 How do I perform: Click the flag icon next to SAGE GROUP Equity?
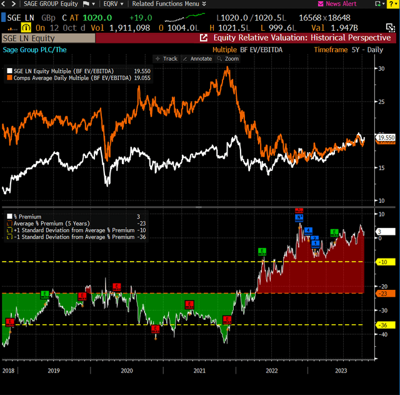[85, 4]
